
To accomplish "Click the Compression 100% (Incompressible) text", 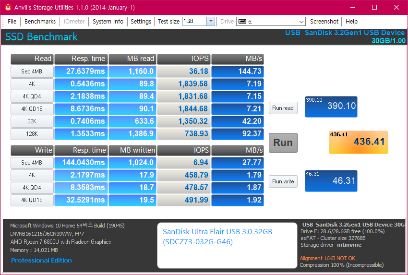I will tap(342, 265).
